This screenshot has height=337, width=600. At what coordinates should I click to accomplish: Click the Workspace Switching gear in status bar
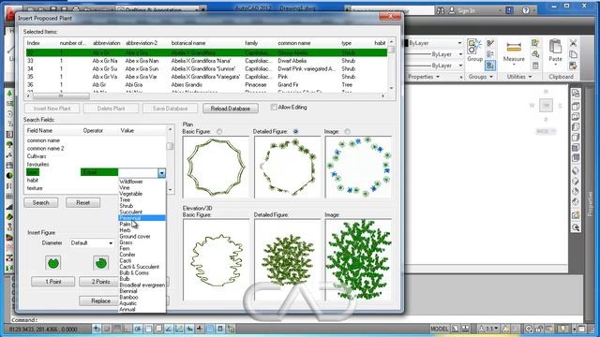pos(529,329)
